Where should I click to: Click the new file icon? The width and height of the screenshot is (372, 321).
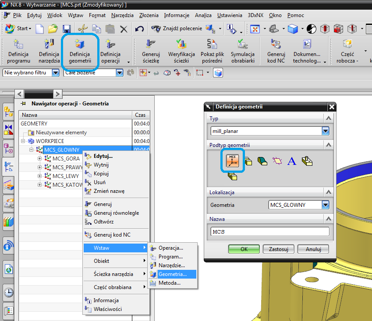pyautogui.click(x=39, y=29)
